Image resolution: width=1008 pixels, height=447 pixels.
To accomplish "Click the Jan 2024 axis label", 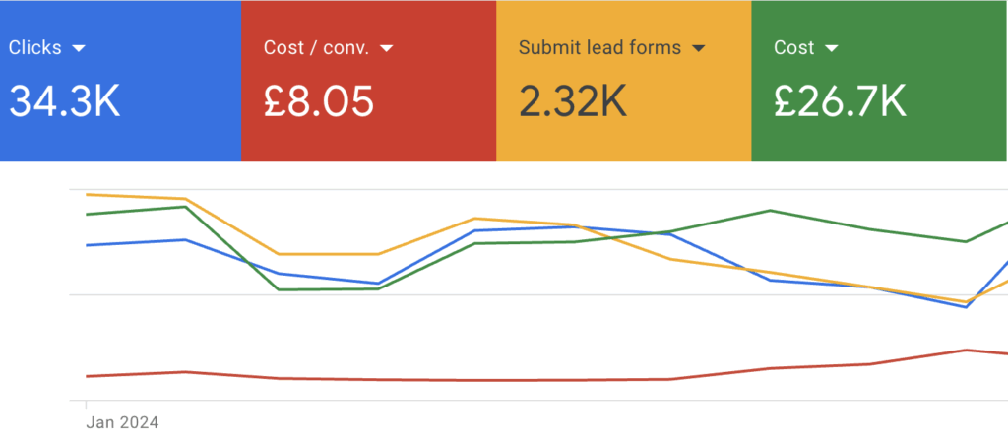I will (x=122, y=422).
